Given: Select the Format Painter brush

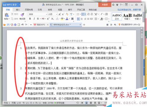Looking at the screenshot, I should [22, 15].
